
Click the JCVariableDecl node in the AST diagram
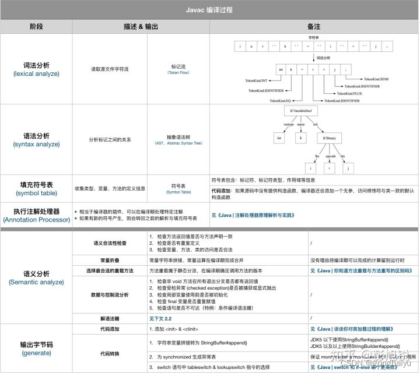pos(301,111)
